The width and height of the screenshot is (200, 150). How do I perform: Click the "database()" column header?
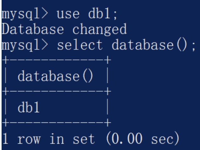56,76
